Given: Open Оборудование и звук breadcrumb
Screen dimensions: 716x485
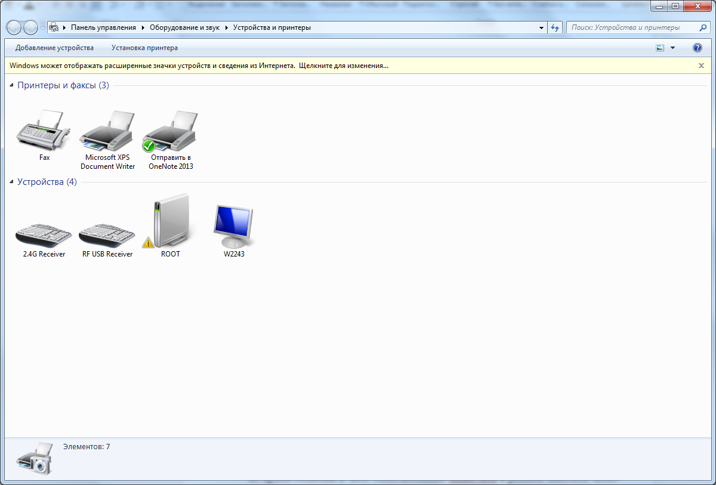Looking at the screenshot, I should [184, 27].
